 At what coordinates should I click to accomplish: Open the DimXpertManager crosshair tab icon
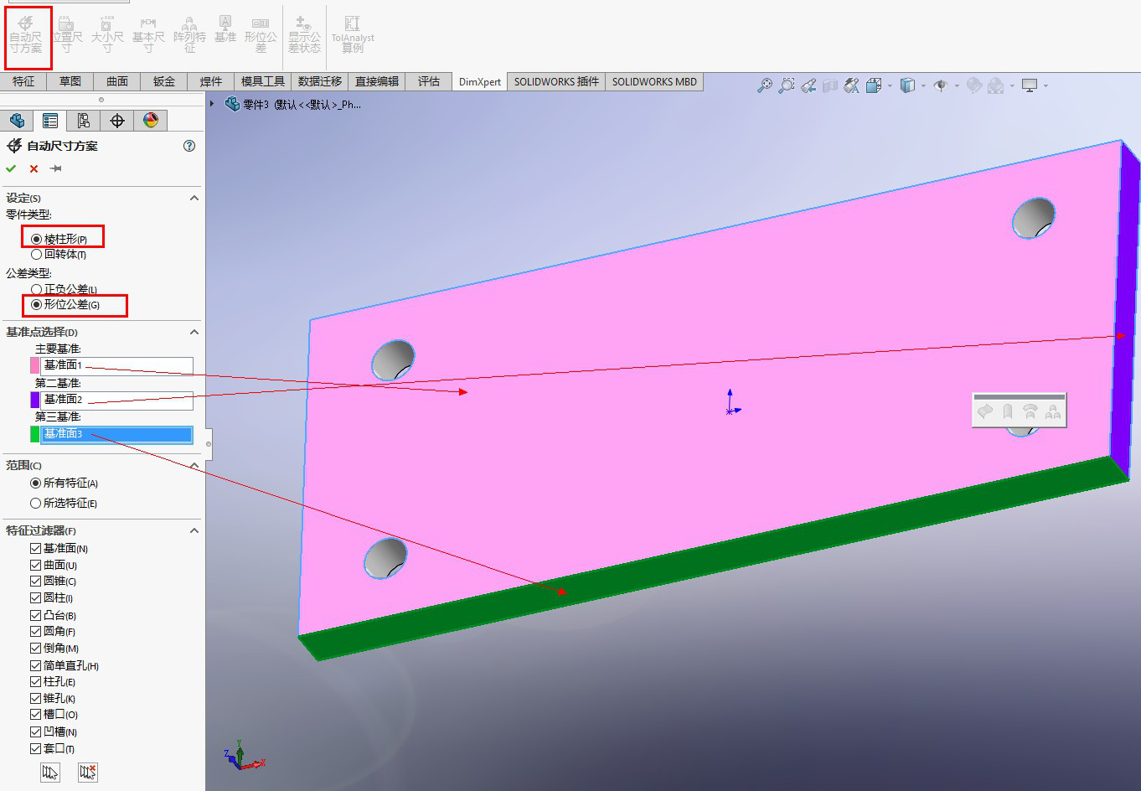click(117, 121)
